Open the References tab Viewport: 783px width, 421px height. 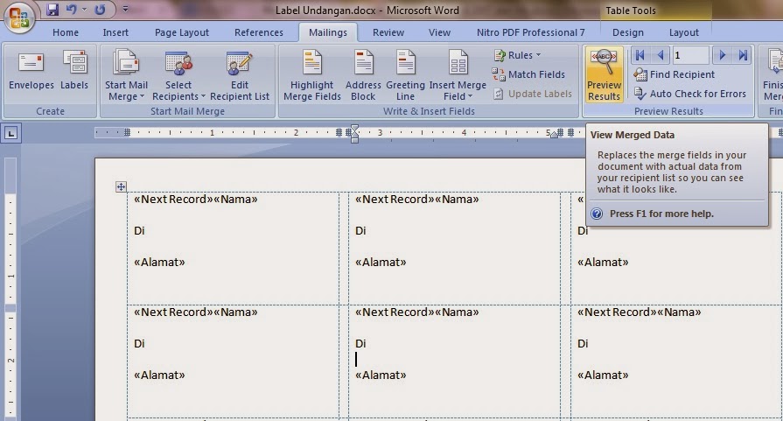click(x=259, y=32)
